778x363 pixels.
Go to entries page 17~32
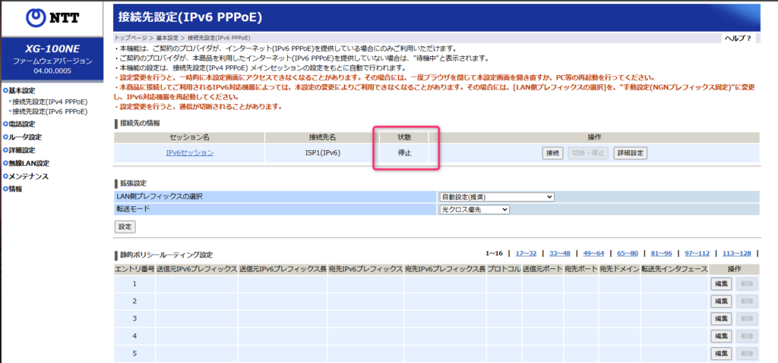[x=526, y=253]
